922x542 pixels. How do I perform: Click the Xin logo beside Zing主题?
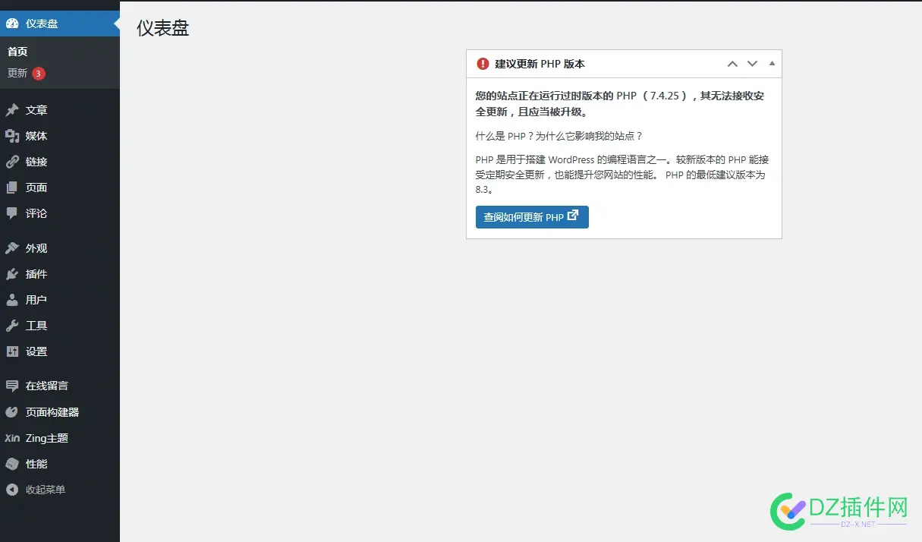(12, 438)
